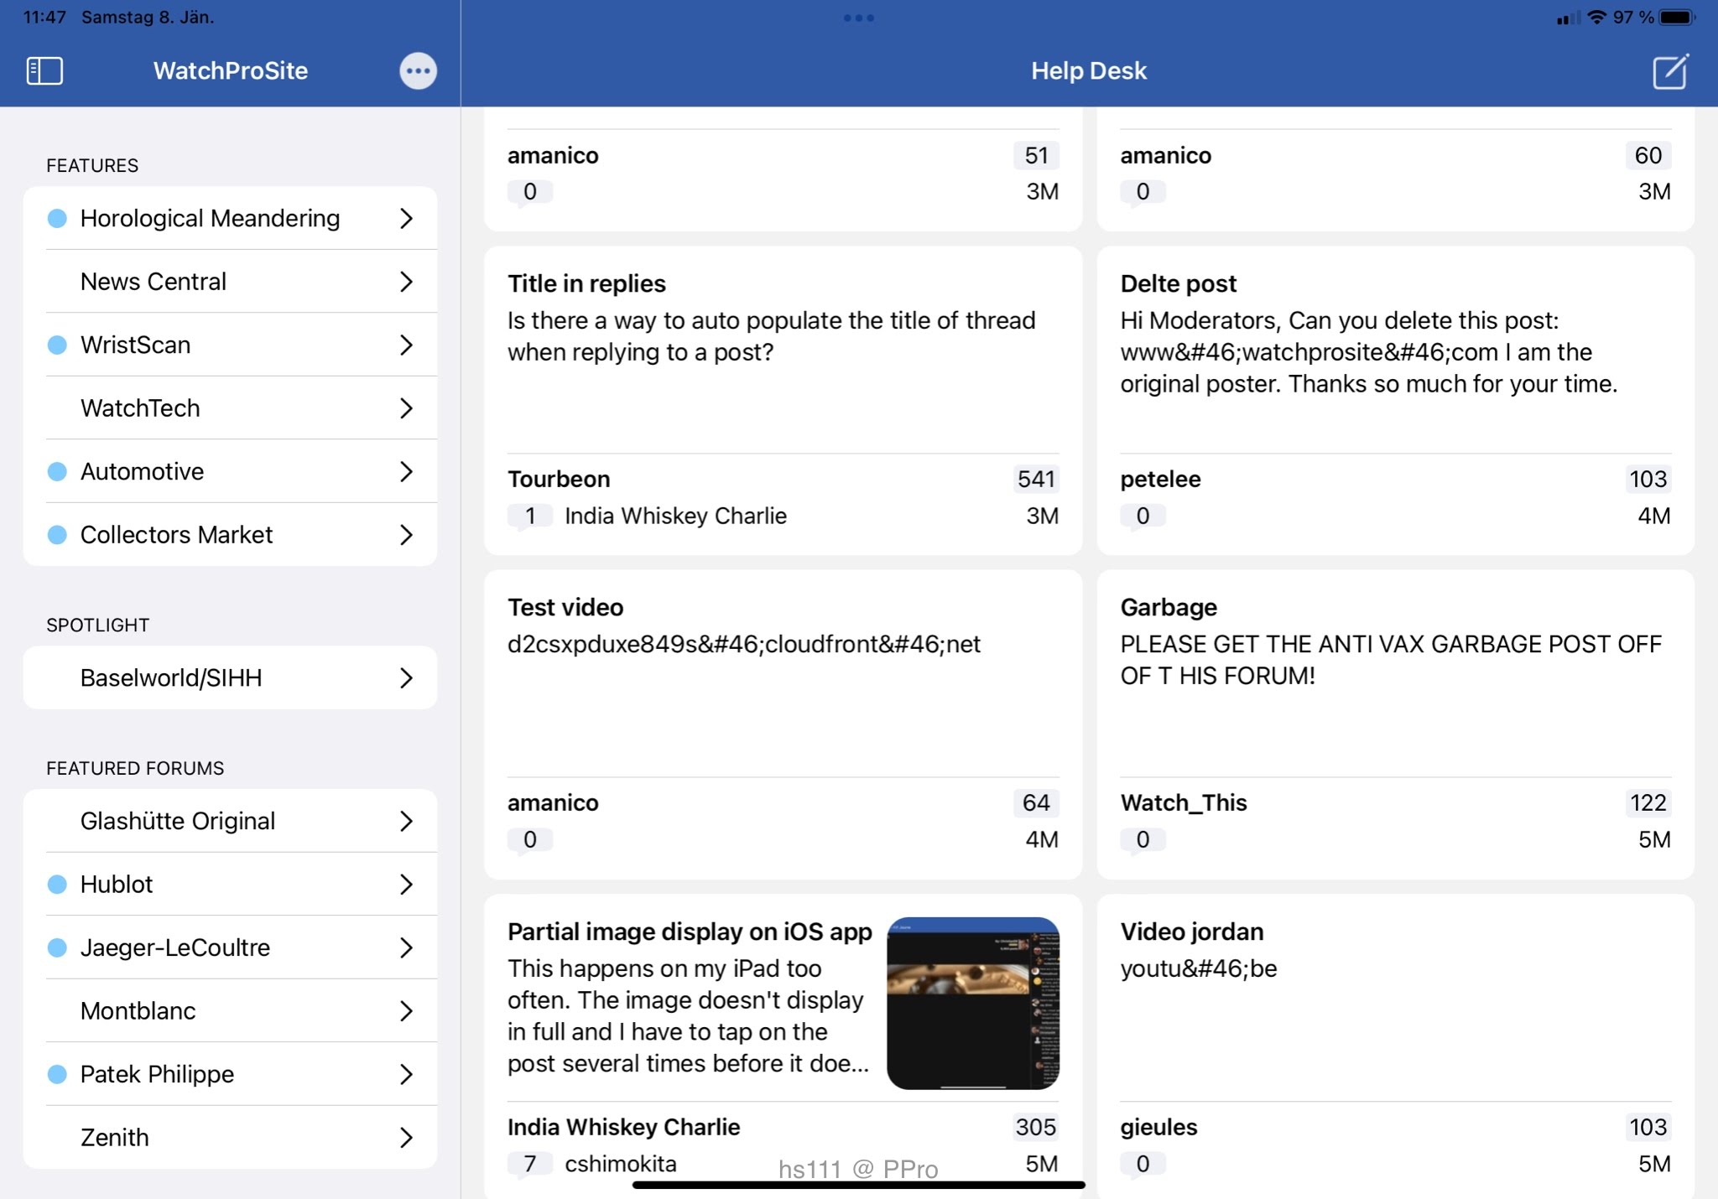Viewport: 1718px width, 1199px height.
Task: Tap the WatchProSite sidebar title
Action: tap(231, 70)
